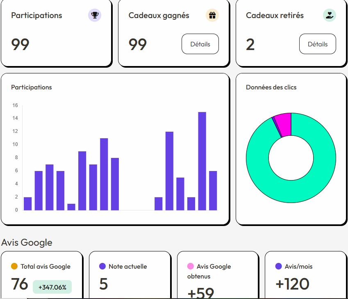Click the shortest bar with value 1
The image size is (348, 299).
(x=71, y=207)
